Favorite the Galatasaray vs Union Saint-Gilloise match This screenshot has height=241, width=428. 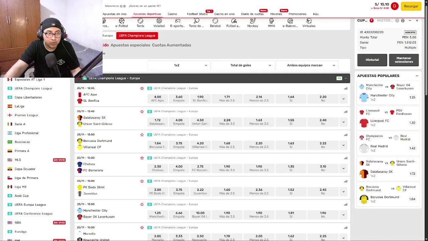pos(142,111)
